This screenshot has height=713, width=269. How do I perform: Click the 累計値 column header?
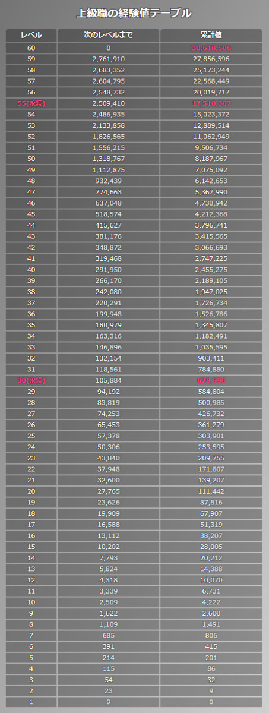coord(211,35)
